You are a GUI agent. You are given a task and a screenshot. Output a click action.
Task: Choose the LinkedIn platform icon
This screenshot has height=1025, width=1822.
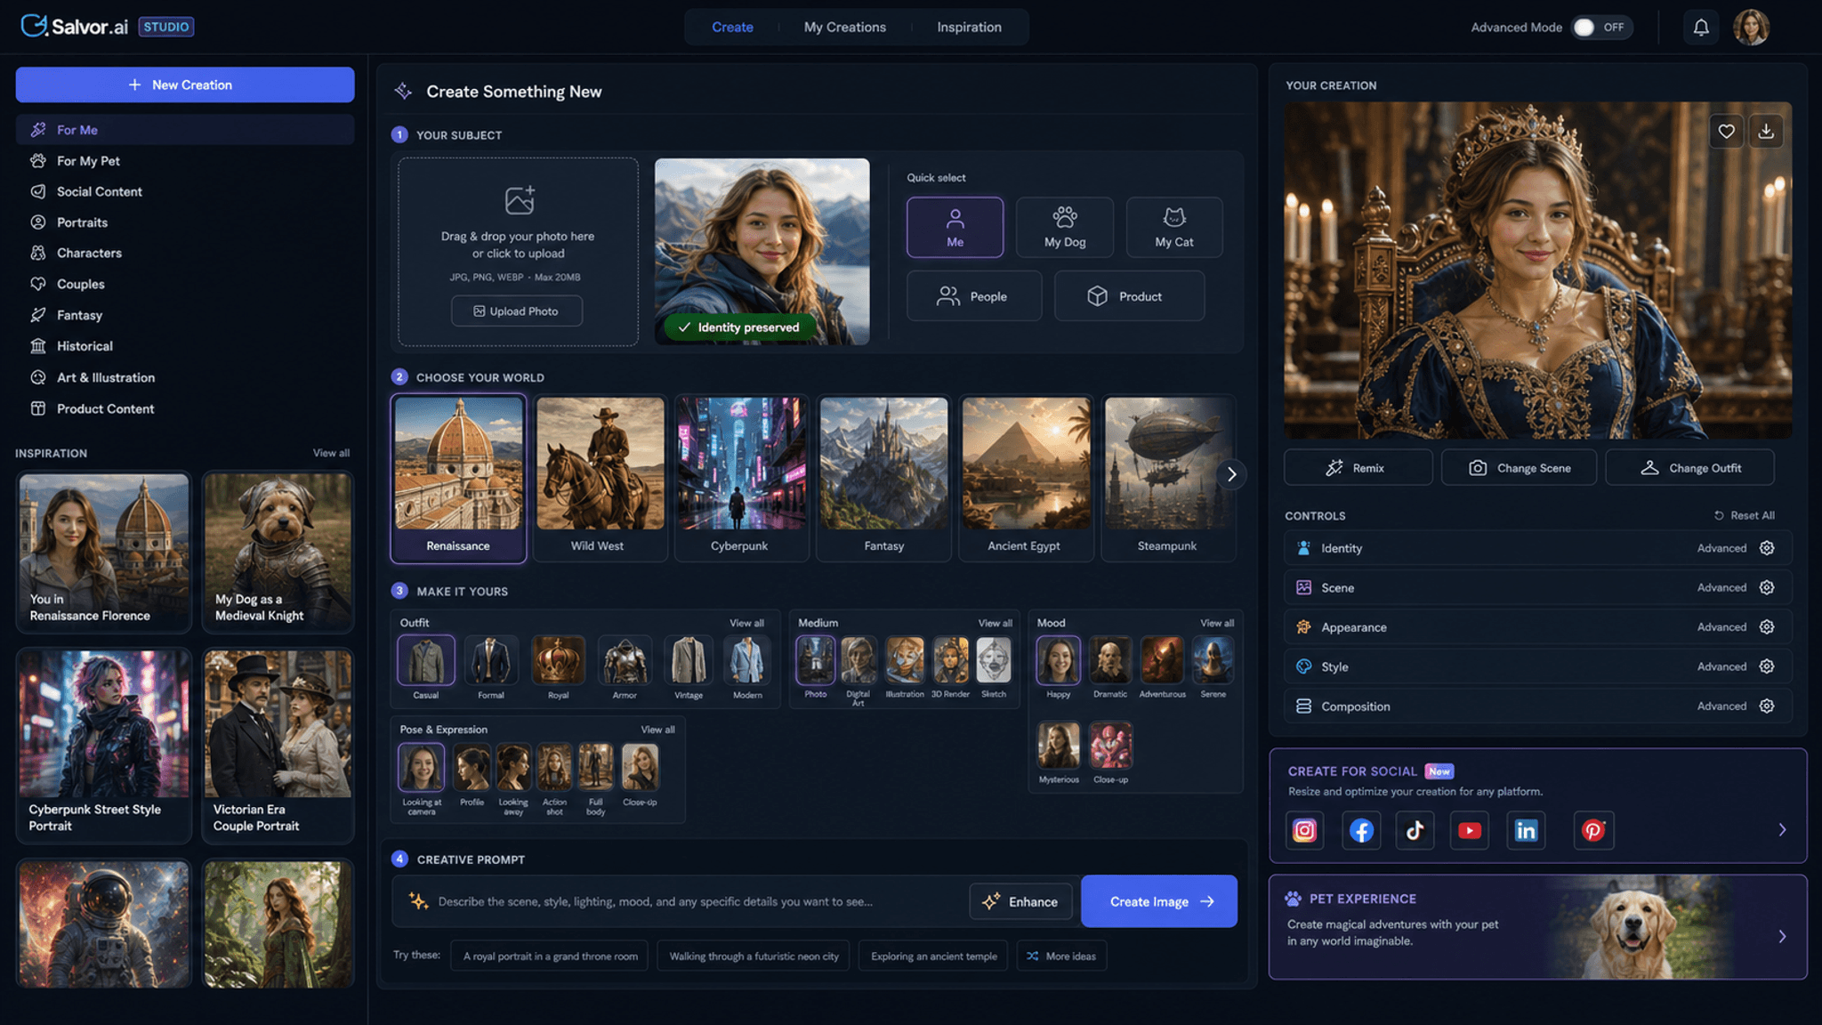click(1526, 830)
